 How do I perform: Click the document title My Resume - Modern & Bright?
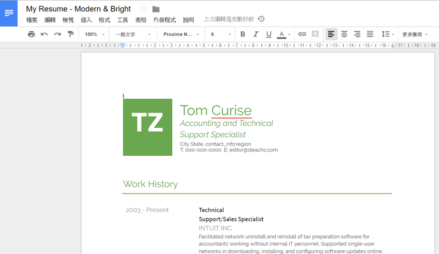[x=78, y=9]
